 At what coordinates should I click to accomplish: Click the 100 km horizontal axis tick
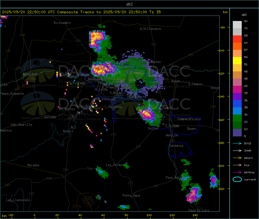pos(149,215)
